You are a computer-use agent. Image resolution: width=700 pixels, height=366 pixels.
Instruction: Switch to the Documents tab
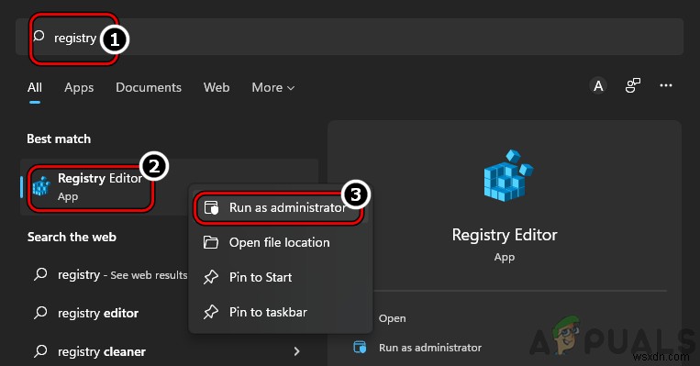[149, 87]
